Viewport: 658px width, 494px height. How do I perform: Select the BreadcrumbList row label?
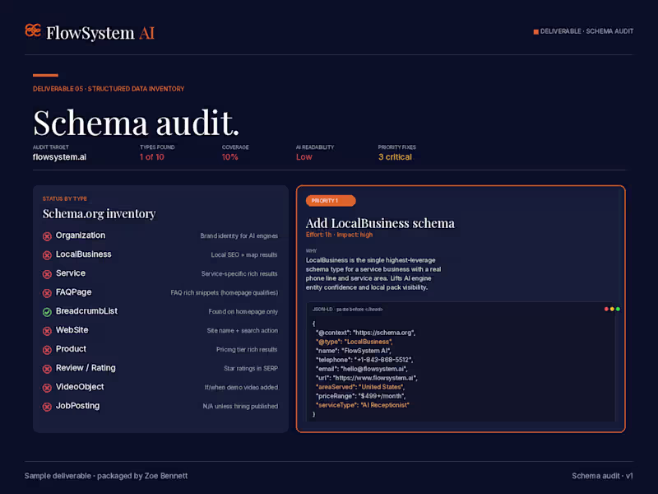pyautogui.click(x=86, y=311)
